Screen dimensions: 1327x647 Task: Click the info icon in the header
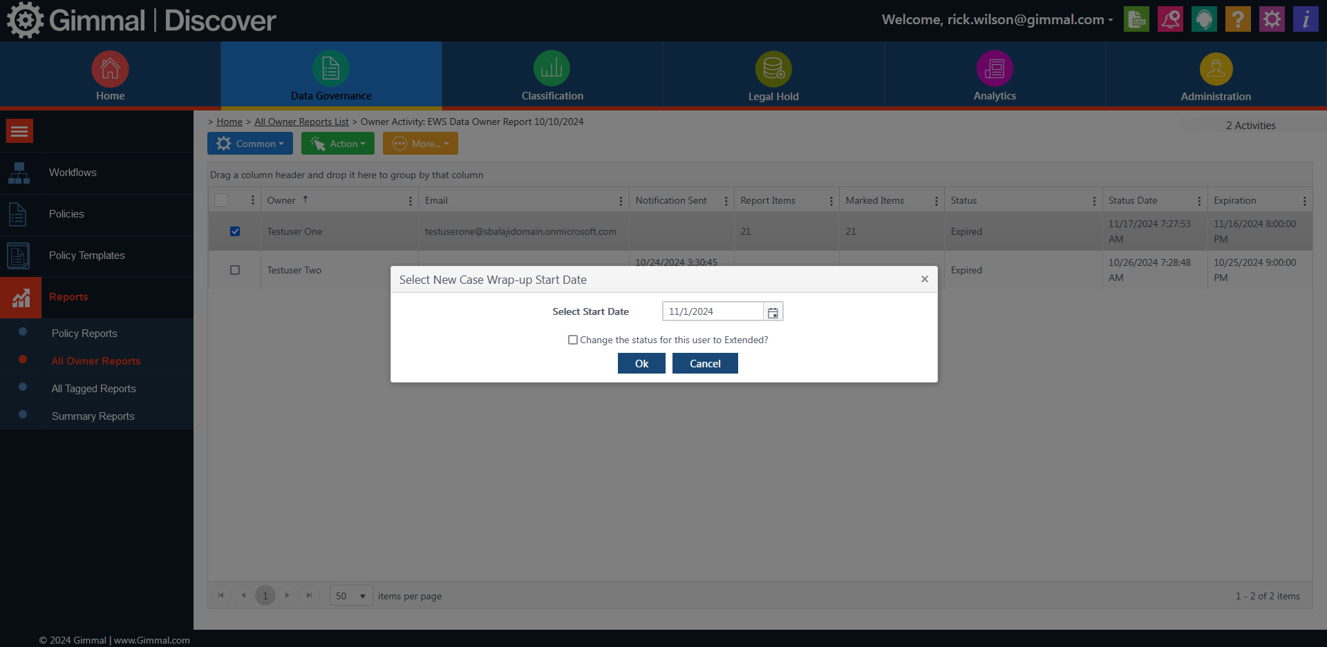click(1305, 19)
